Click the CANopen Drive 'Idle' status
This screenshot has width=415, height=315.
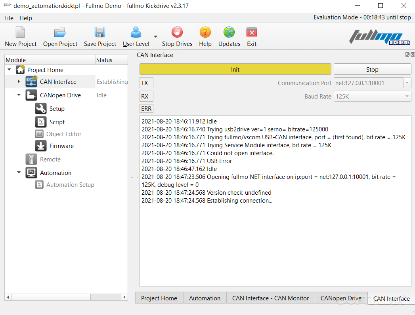pos(101,95)
